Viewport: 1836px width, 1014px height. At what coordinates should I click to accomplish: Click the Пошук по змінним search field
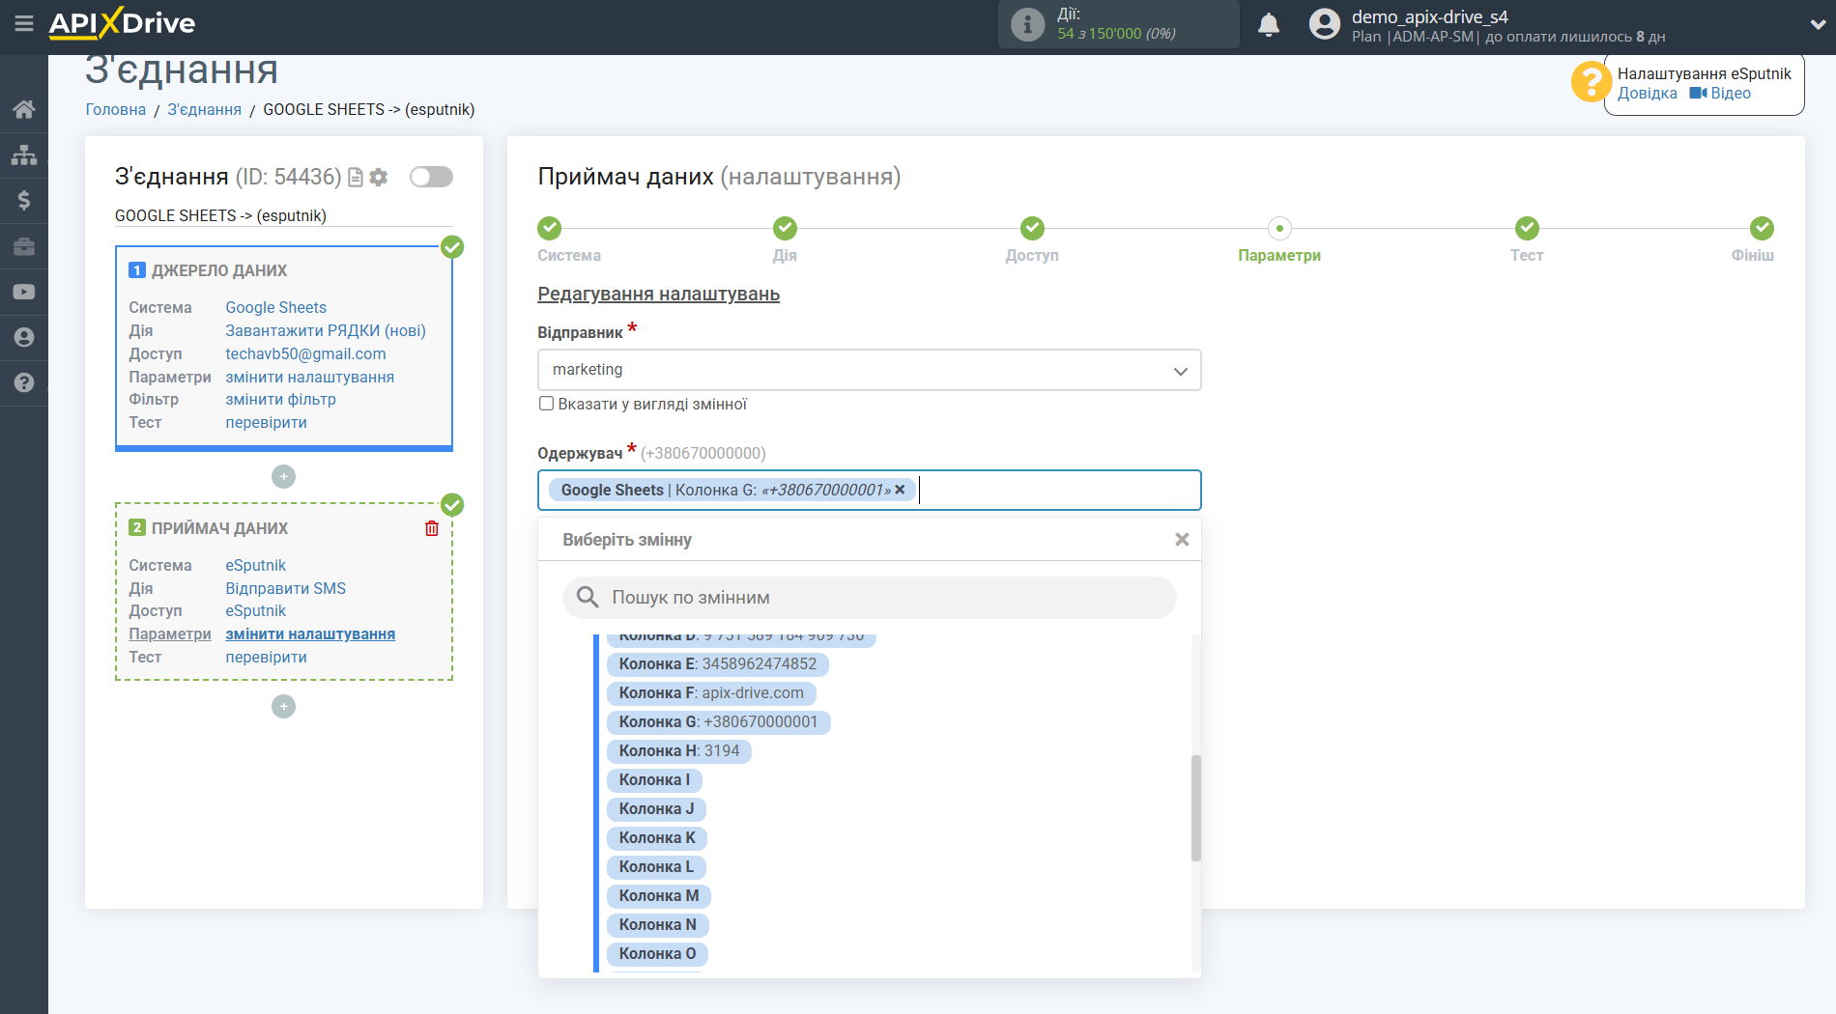tap(870, 598)
